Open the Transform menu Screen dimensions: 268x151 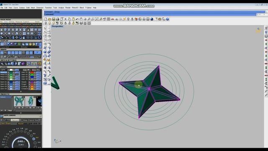tap(49, 8)
